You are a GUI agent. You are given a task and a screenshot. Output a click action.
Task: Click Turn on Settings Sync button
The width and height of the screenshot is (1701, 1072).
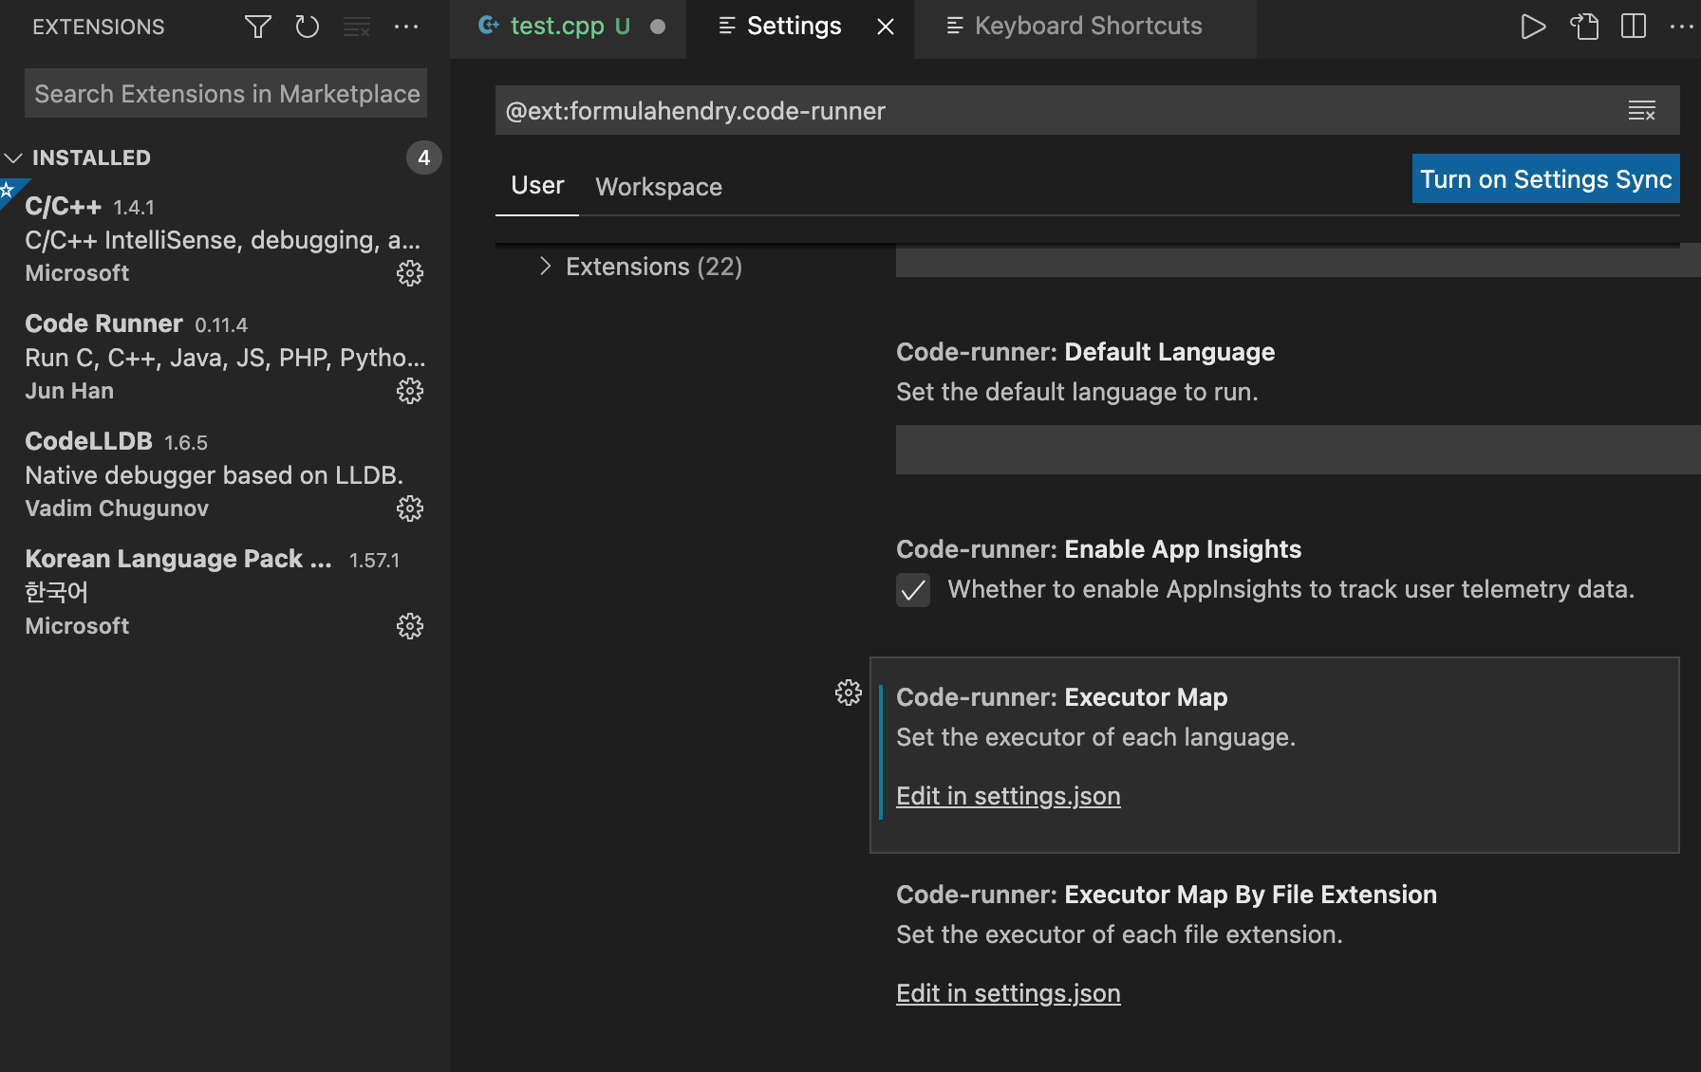click(x=1546, y=178)
